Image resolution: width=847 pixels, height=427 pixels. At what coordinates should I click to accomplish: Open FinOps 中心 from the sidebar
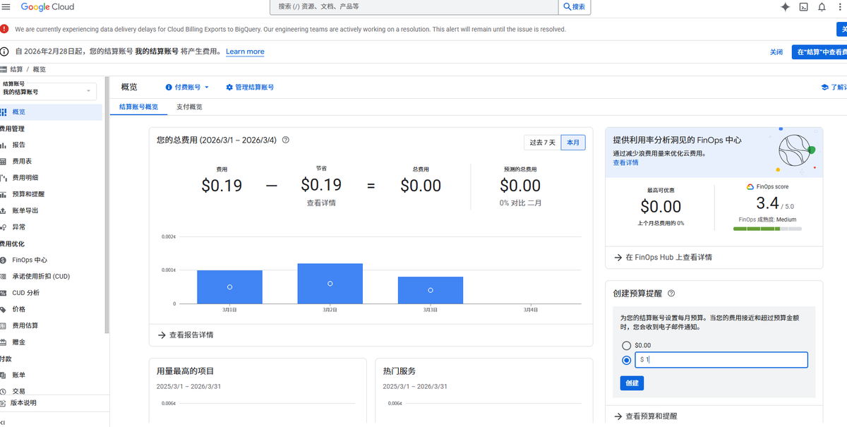(x=30, y=260)
